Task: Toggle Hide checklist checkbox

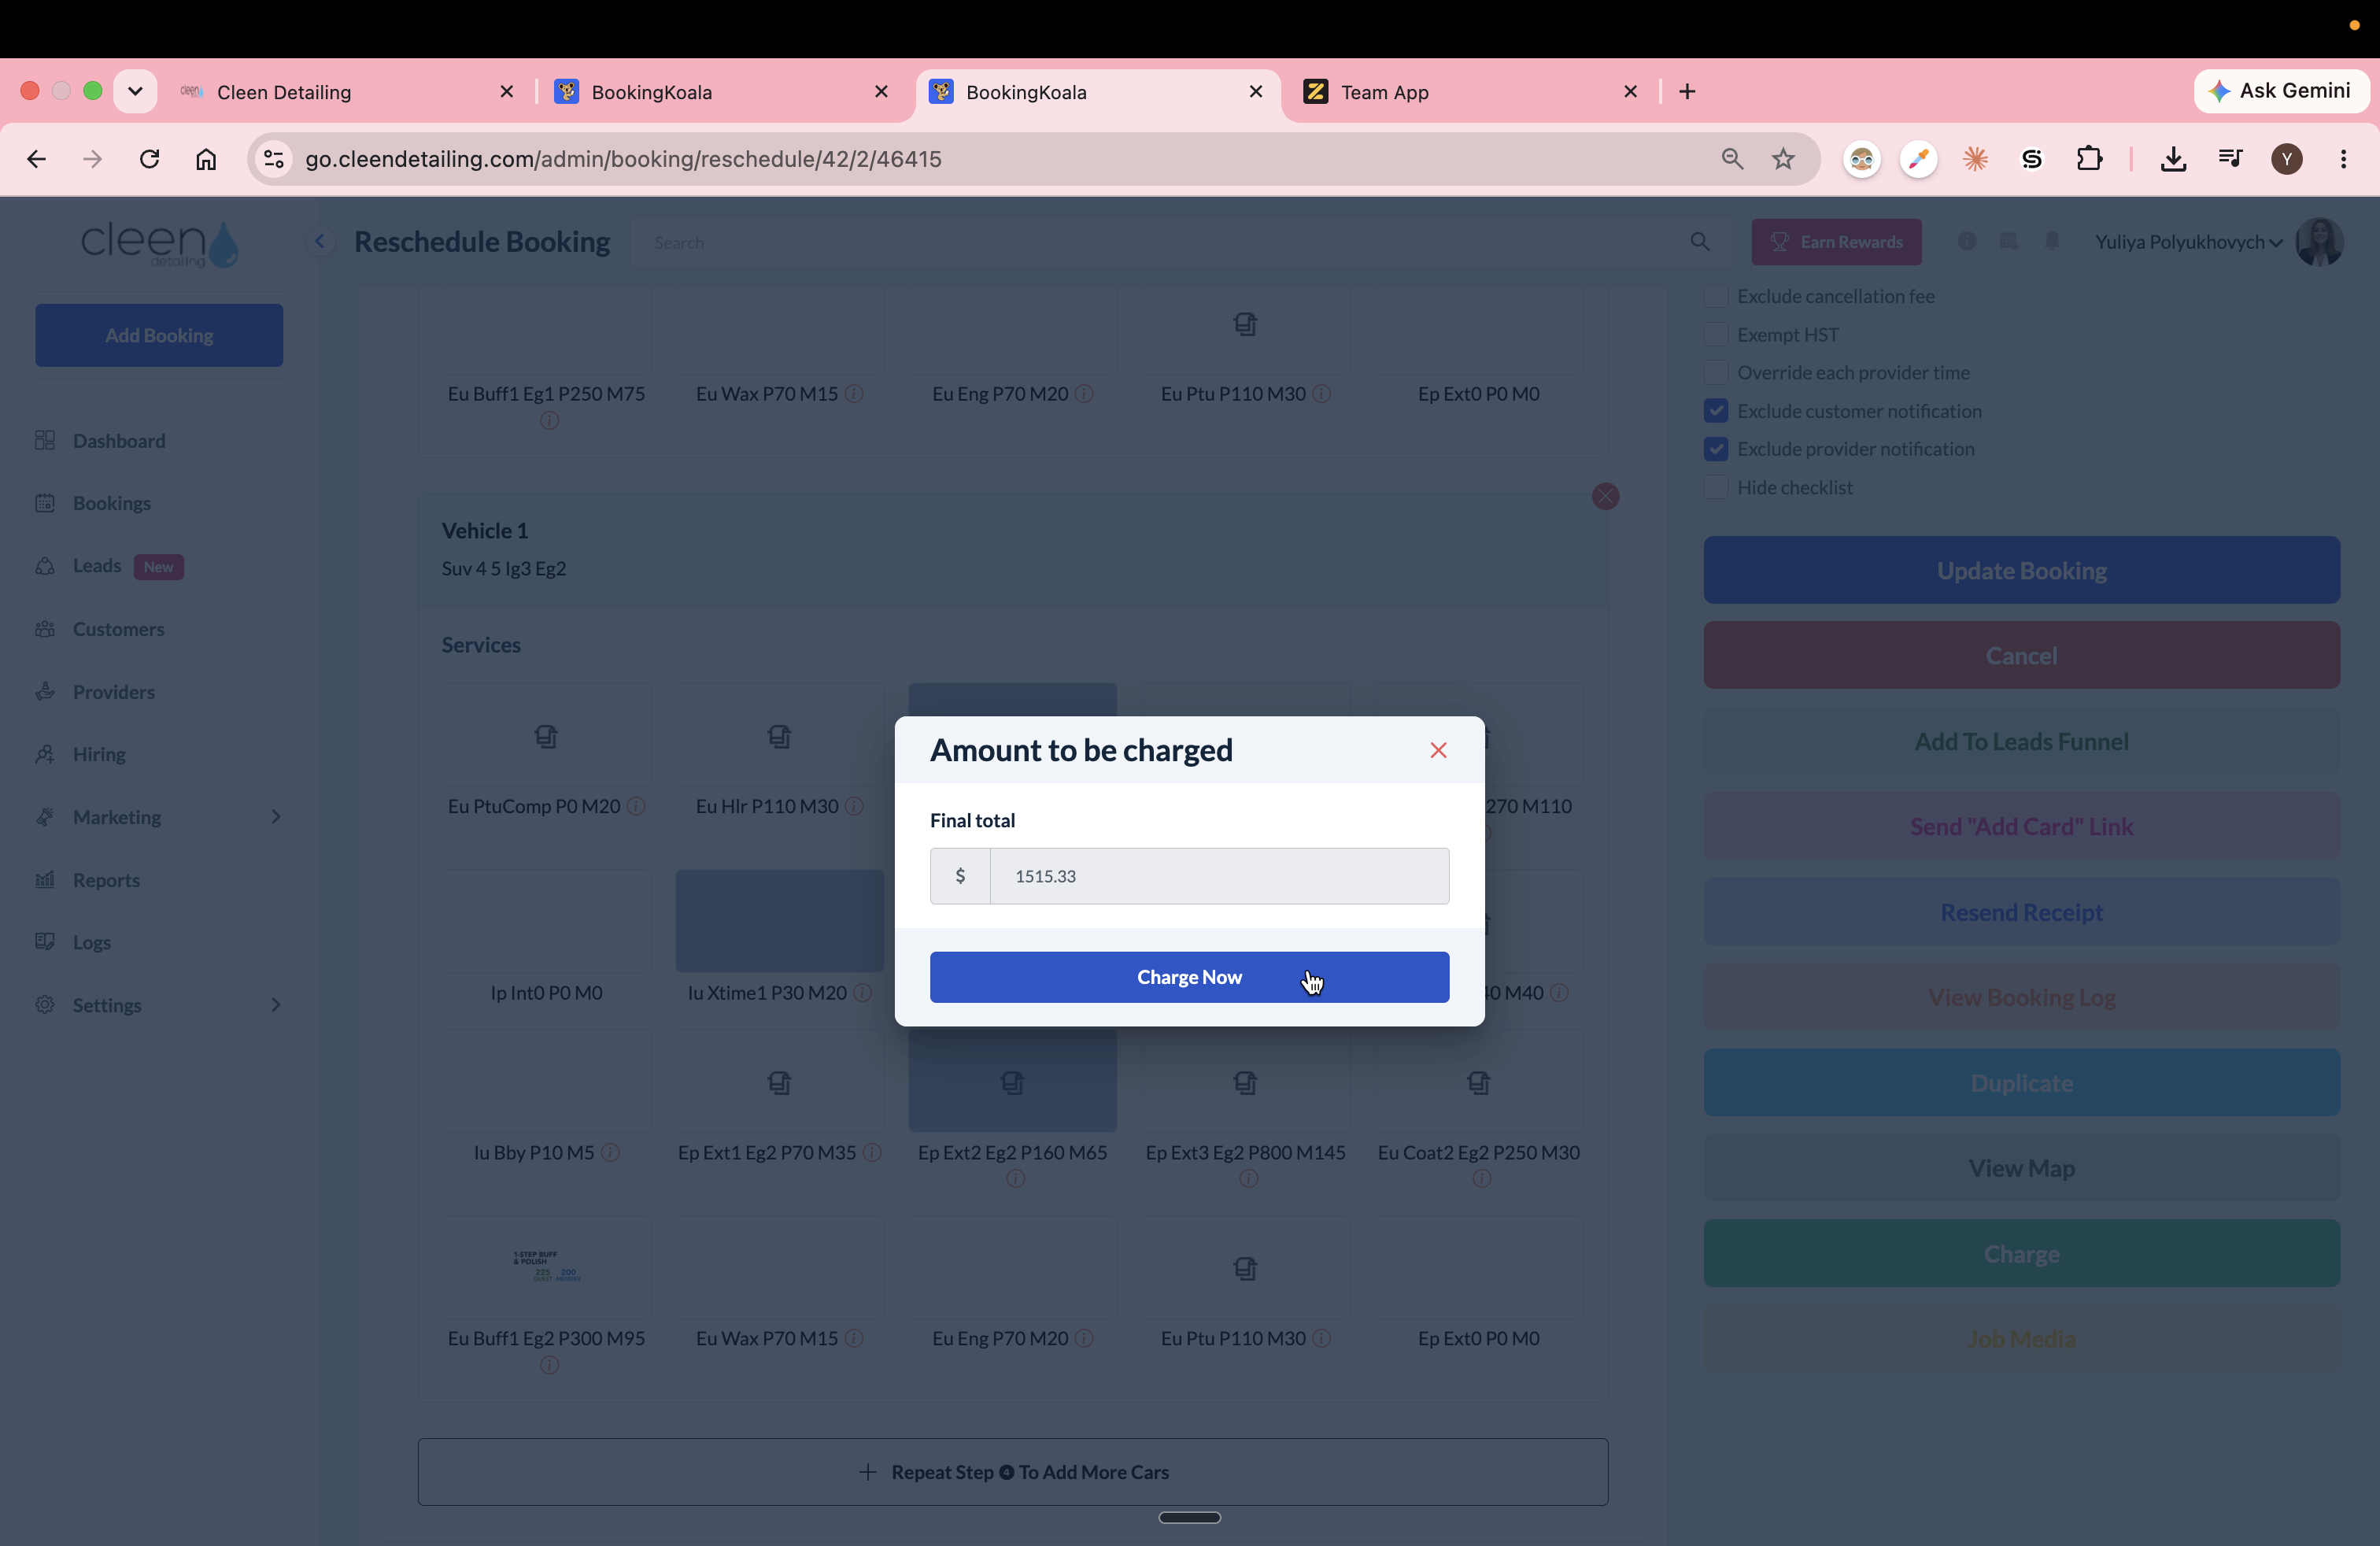Action: click(x=1716, y=487)
